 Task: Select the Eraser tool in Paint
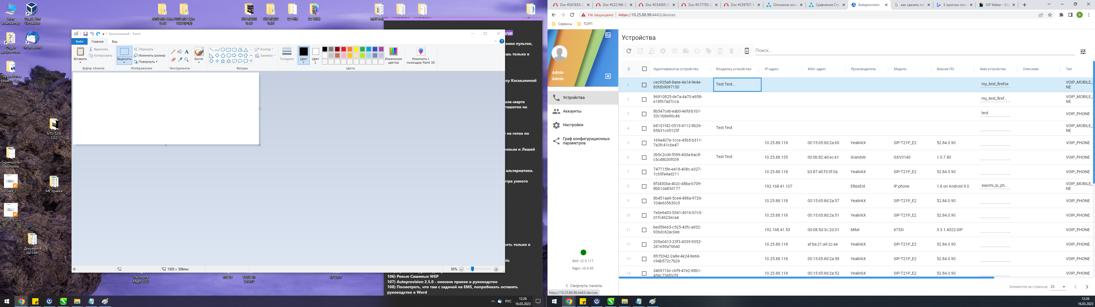[173, 60]
